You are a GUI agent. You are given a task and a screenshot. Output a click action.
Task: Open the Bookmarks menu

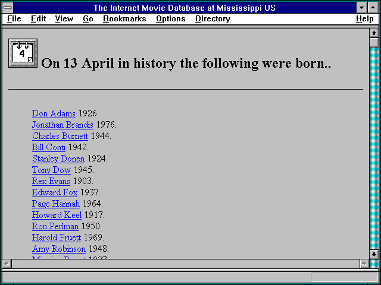[124, 18]
